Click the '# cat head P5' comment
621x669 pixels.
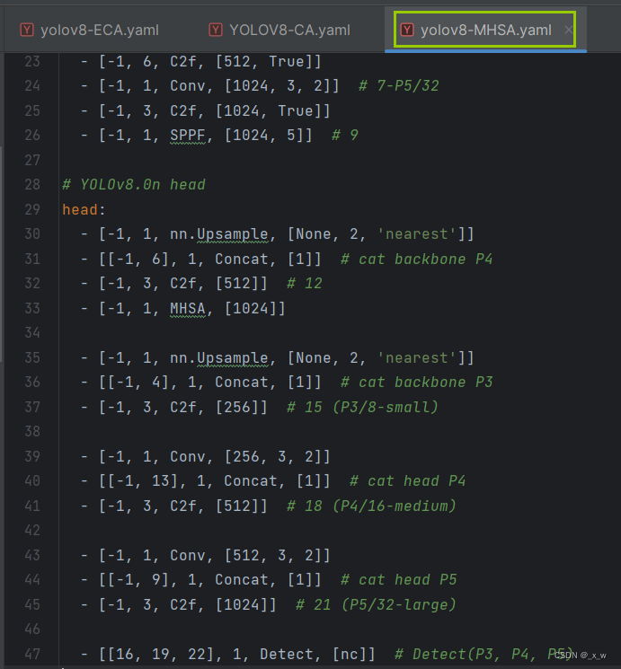399,580
